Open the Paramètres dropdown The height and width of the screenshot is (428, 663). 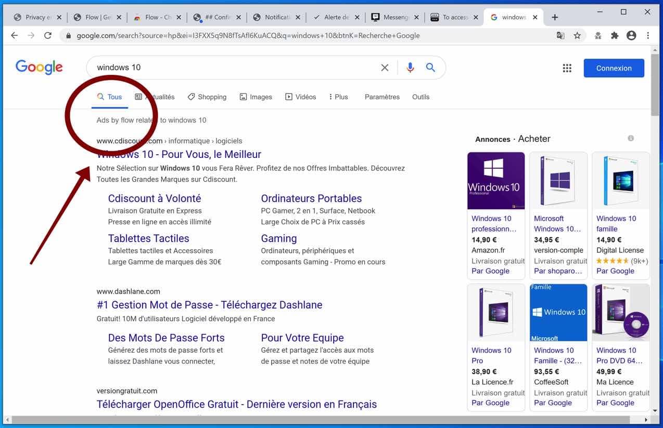(382, 97)
